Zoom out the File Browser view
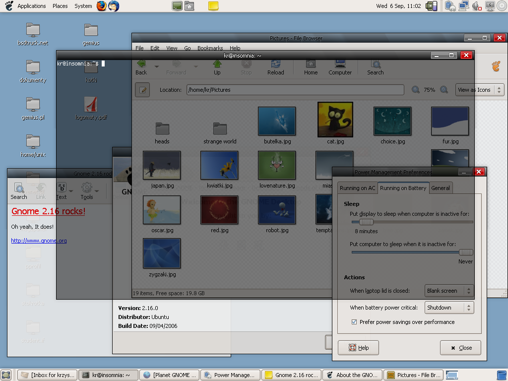 pyautogui.click(x=415, y=90)
